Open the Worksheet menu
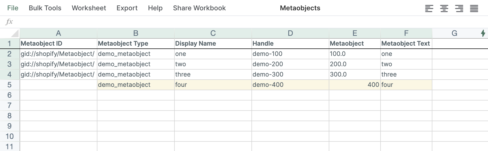 click(89, 8)
